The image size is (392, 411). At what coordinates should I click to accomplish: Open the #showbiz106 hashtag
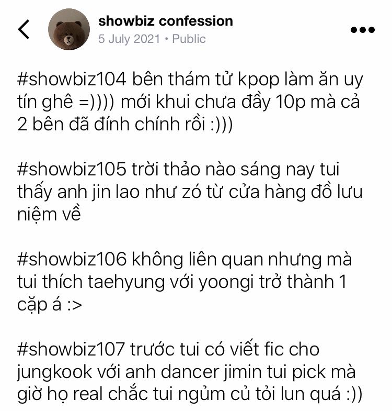coord(72,259)
